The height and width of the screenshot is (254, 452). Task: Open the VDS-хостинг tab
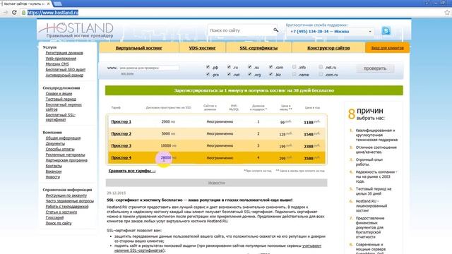(203, 48)
